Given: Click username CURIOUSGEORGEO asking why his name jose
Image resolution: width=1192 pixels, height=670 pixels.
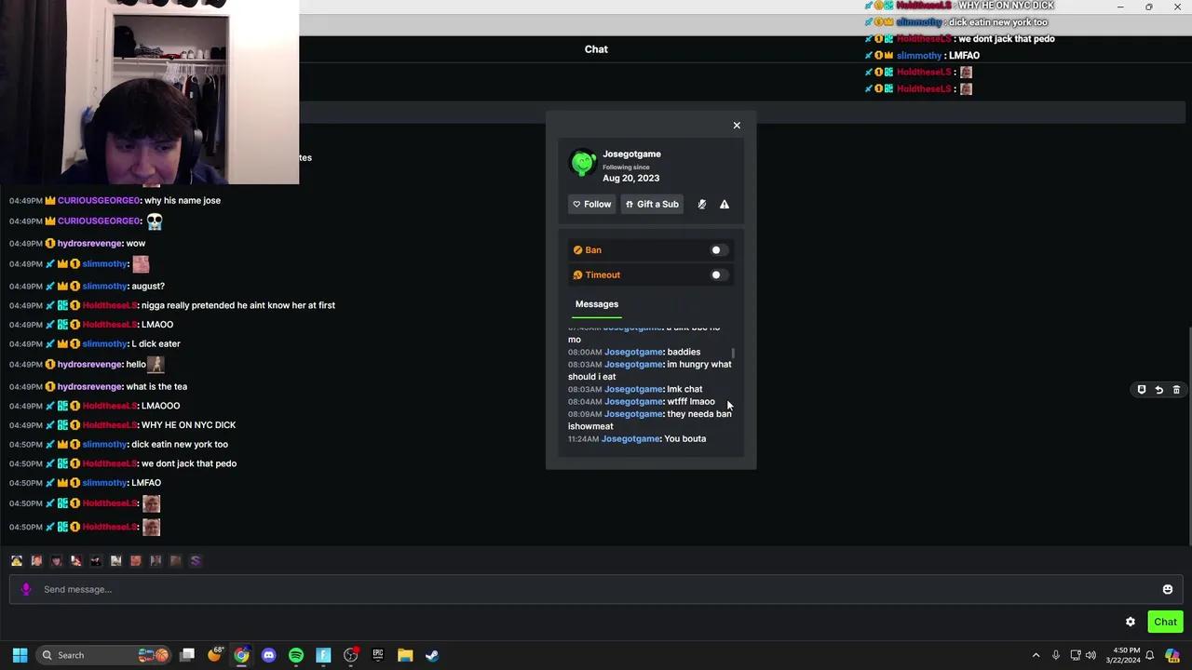Looking at the screenshot, I should (99, 201).
